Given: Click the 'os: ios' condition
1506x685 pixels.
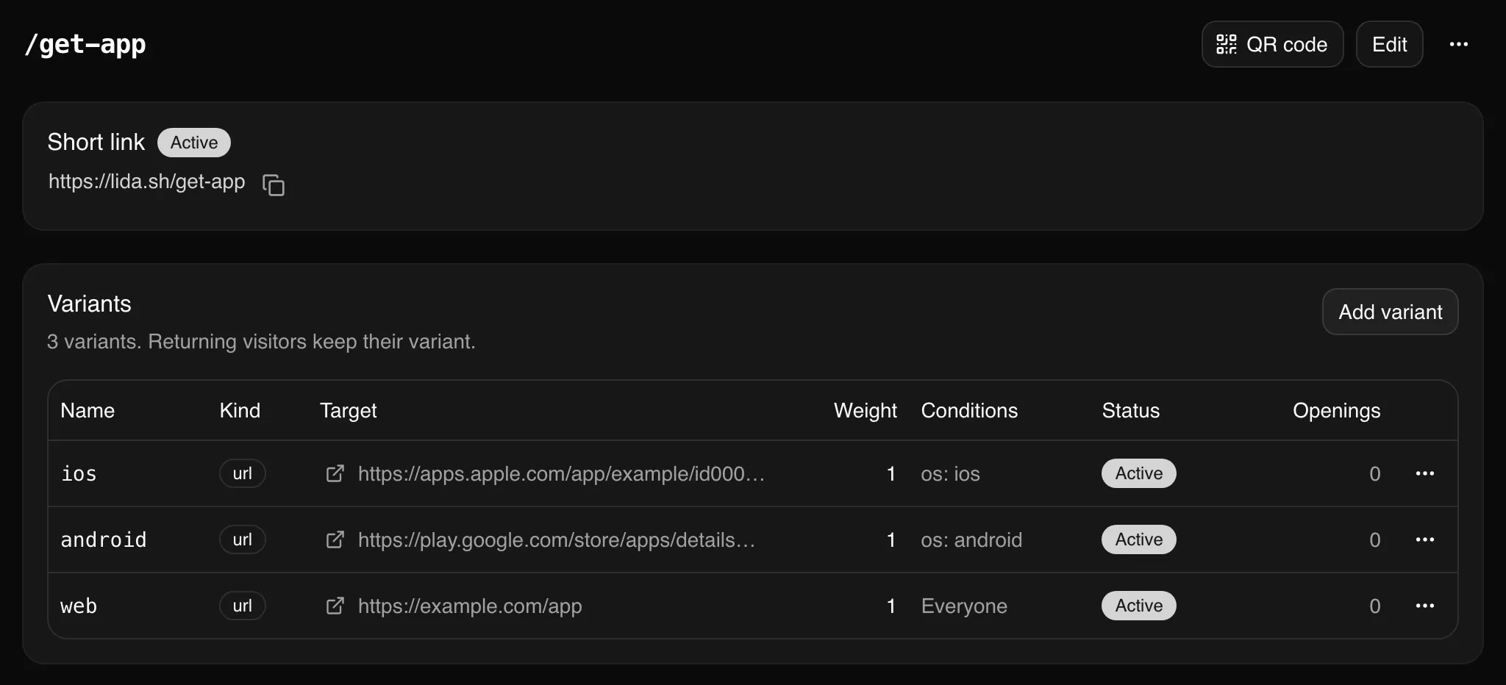Looking at the screenshot, I should pos(950,474).
